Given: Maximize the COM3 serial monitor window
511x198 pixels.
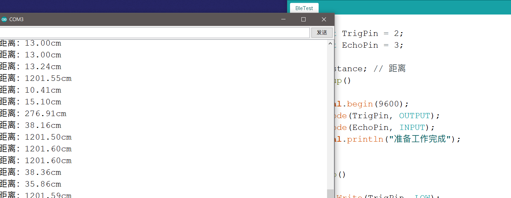Looking at the screenshot, I should [303, 19].
